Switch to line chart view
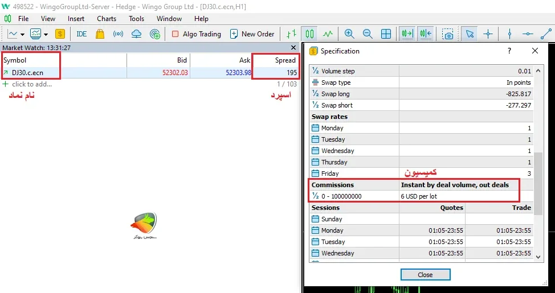Viewport: 555px width, 293px height. [x=328, y=34]
